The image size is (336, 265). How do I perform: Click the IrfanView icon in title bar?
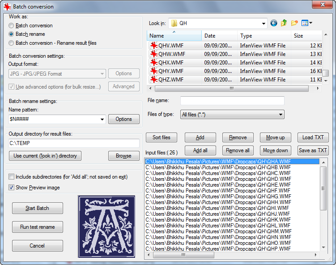tap(7, 7)
